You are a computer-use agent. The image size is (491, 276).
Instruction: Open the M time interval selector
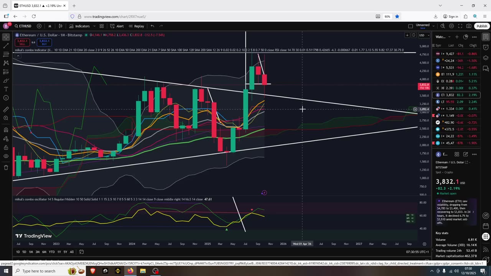pos(49,26)
